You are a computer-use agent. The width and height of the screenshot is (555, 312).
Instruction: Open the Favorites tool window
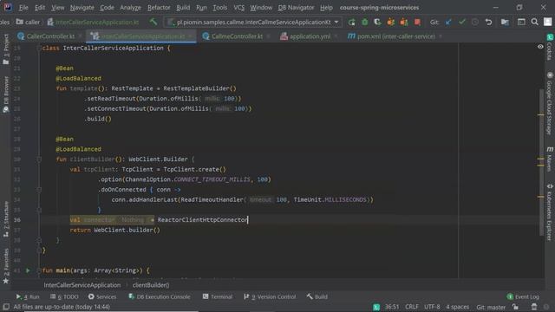point(6,265)
